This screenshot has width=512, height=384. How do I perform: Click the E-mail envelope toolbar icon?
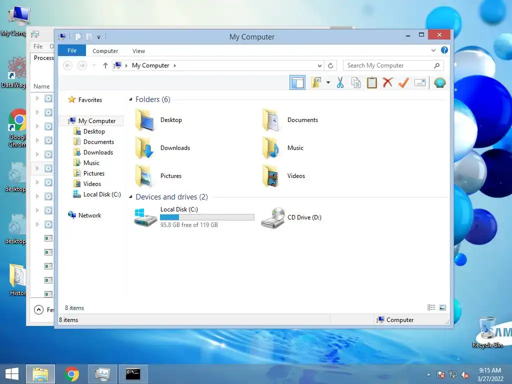(420, 82)
